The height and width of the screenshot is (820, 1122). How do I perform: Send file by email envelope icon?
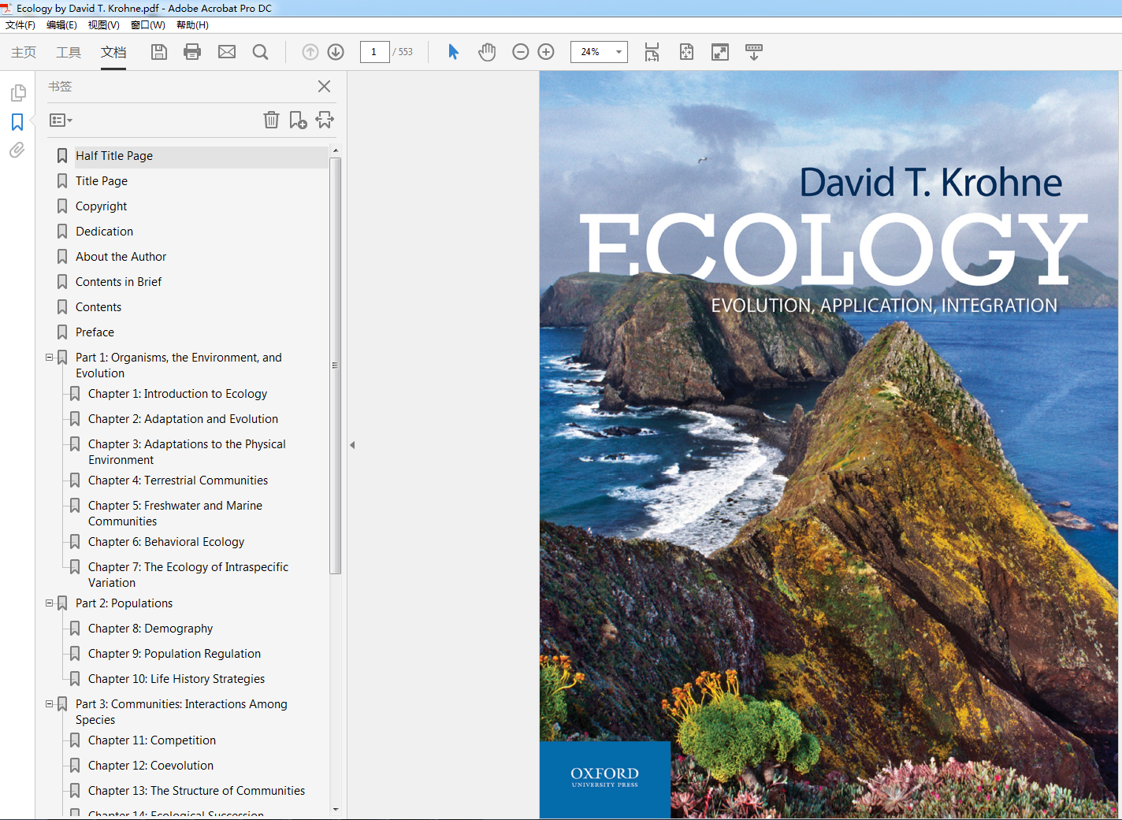coord(227,52)
